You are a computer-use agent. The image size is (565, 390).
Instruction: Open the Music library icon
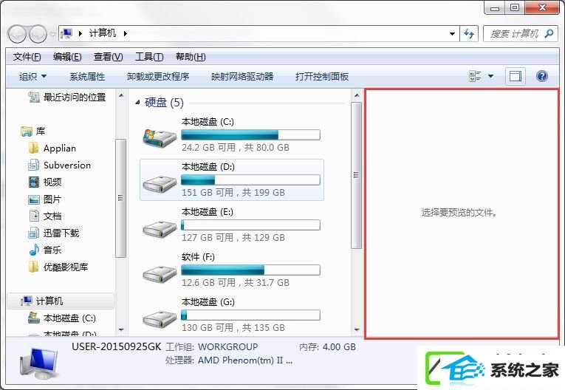(34, 250)
